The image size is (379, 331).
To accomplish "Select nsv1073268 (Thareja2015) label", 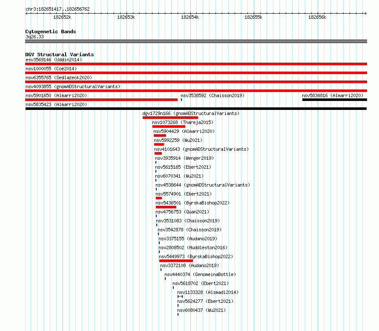I will click(183, 122).
